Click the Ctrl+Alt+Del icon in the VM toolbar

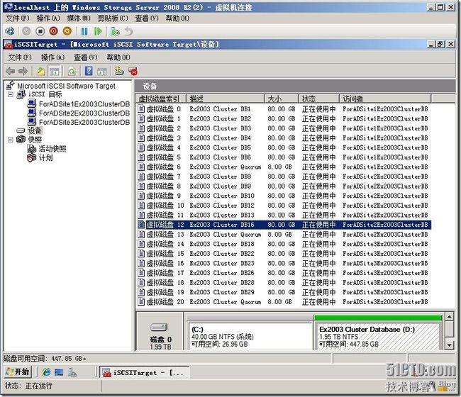[x=9, y=31]
